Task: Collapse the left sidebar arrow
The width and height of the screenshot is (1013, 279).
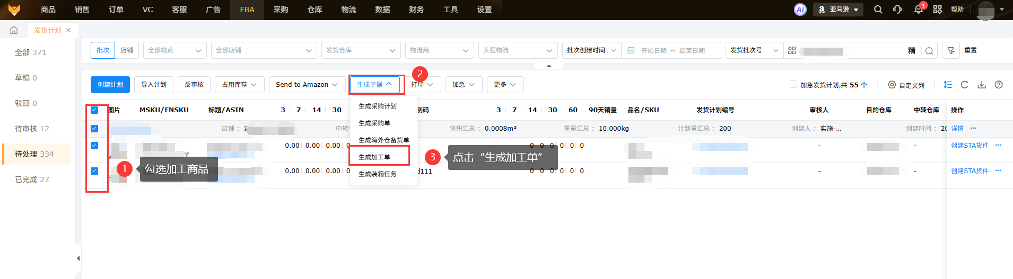Action: point(78,258)
